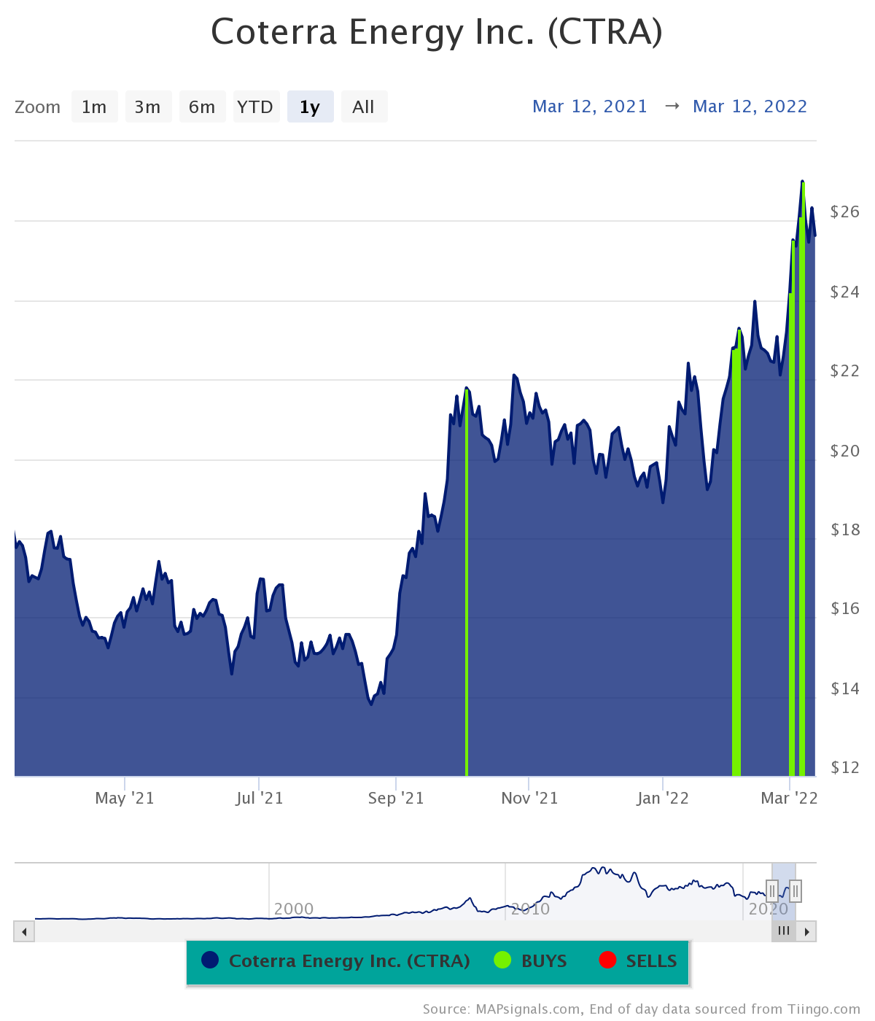
Task: Choose the 6m zoom button
Action: (x=202, y=106)
